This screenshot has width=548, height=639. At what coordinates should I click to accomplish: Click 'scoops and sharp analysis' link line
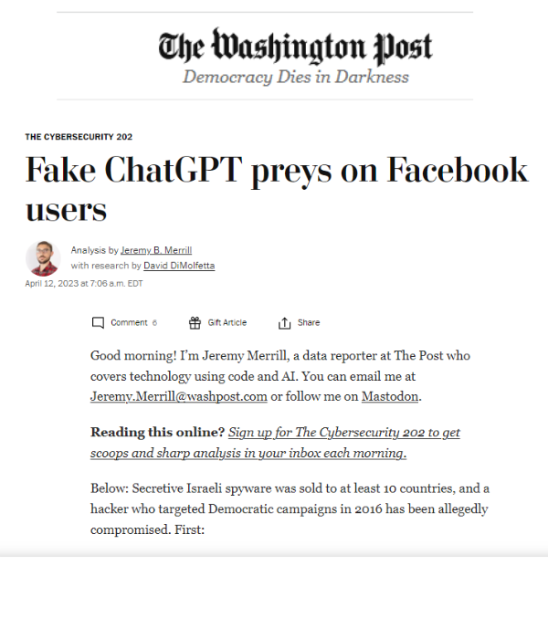(x=248, y=453)
